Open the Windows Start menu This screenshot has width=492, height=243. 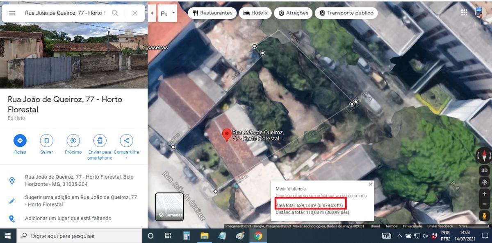coord(8,236)
